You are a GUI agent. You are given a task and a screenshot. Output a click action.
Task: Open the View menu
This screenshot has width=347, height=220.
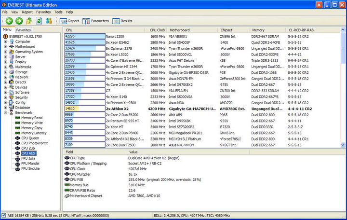click(x=15, y=12)
